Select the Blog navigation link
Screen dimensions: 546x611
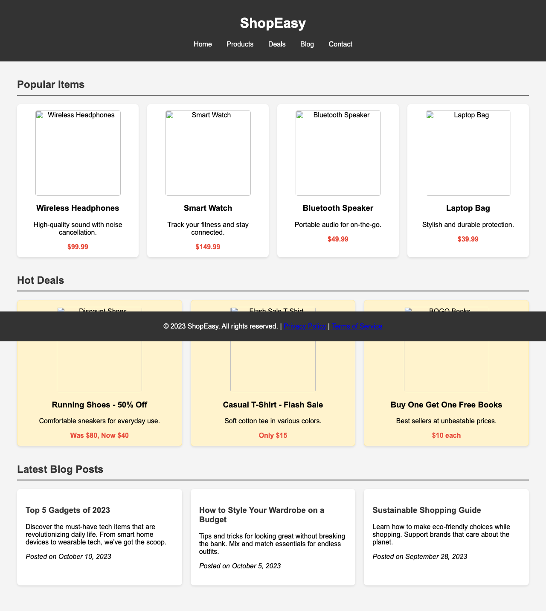point(308,44)
